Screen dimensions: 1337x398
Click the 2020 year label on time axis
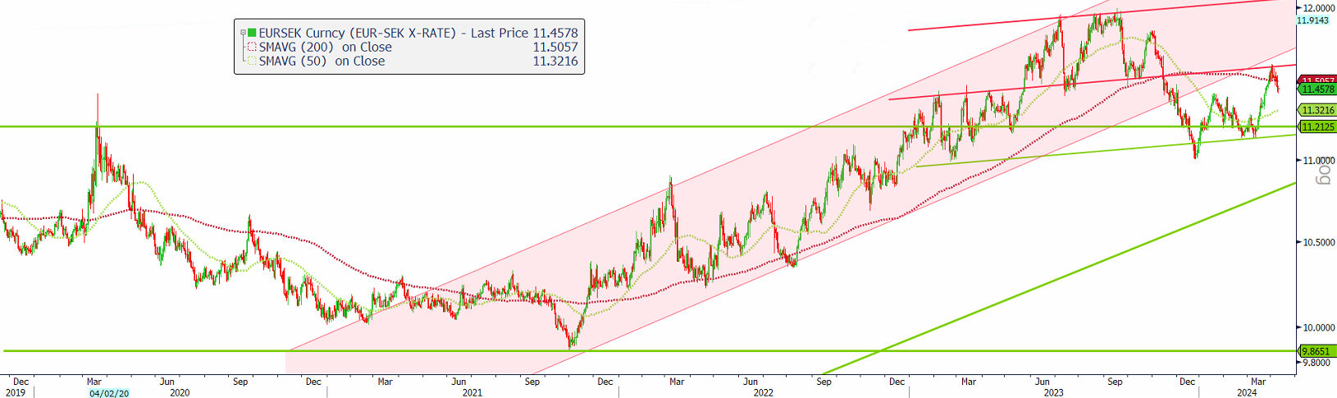click(180, 393)
